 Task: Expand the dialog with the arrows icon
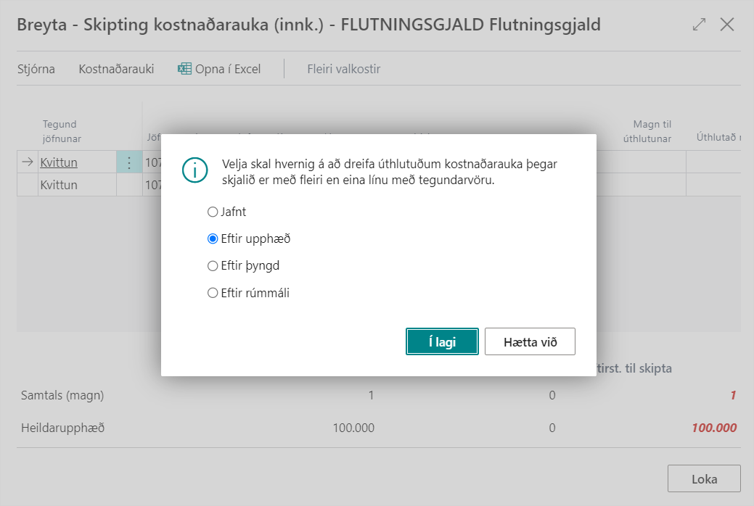[700, 25]
